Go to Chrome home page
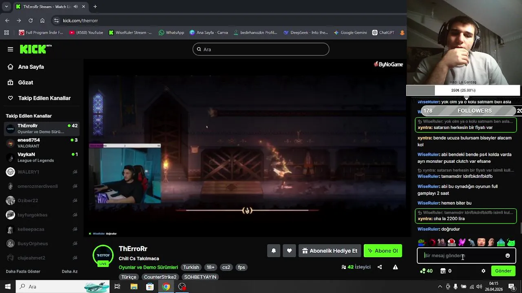The height and width of the screenshot is (293, 522). pos(42,20)
